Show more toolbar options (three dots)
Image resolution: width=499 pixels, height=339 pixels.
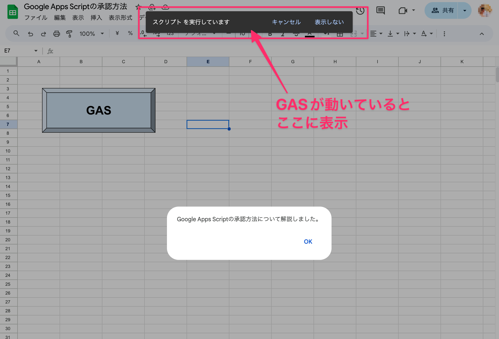coord(444,34)
